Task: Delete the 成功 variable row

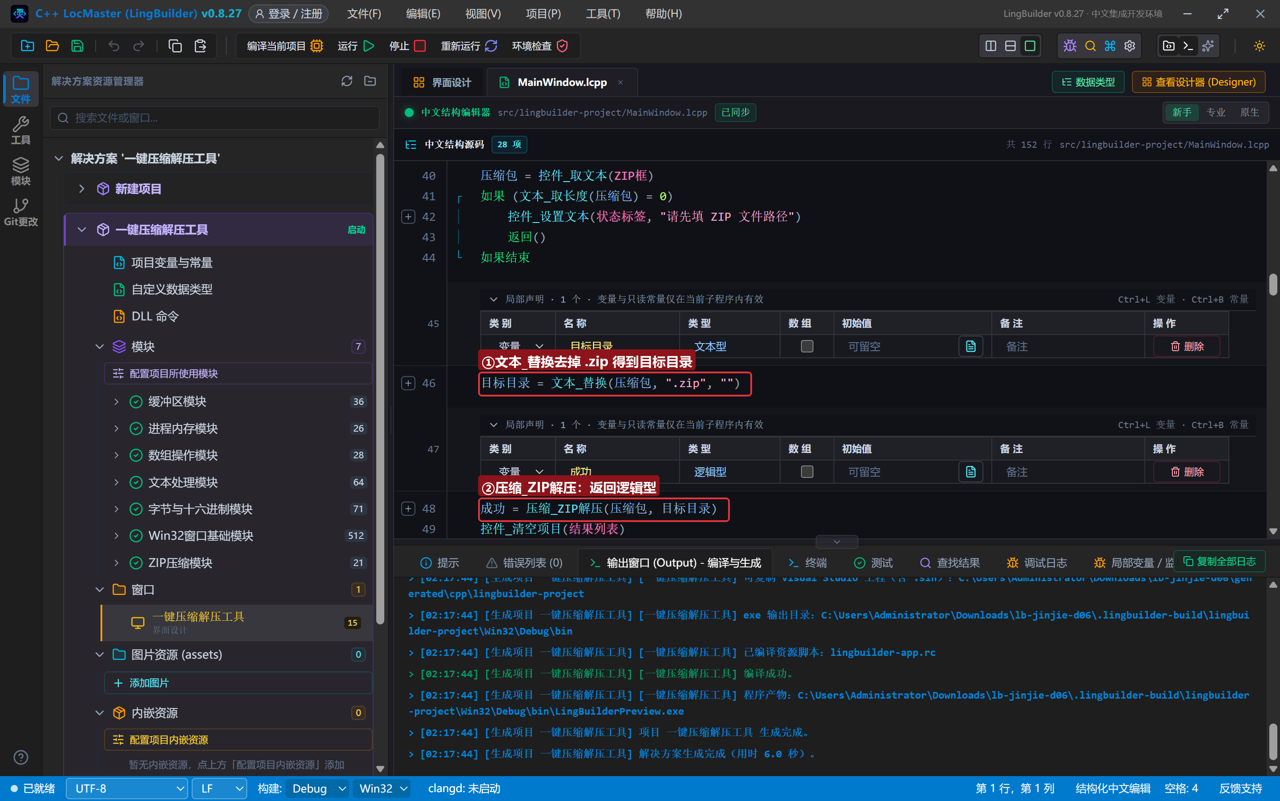Action: (x=1187, y=472)
